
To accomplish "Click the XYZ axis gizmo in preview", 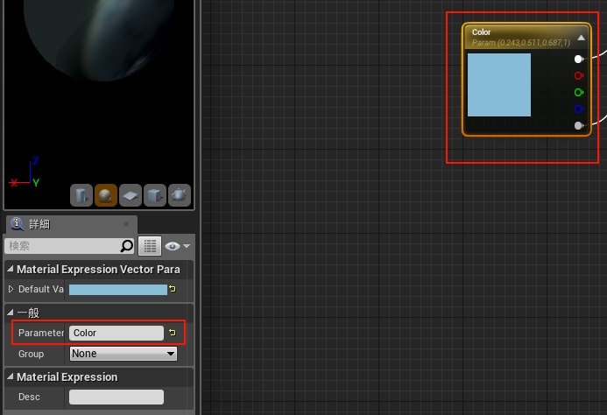I will pyautogui.click(x=25, y=173).
